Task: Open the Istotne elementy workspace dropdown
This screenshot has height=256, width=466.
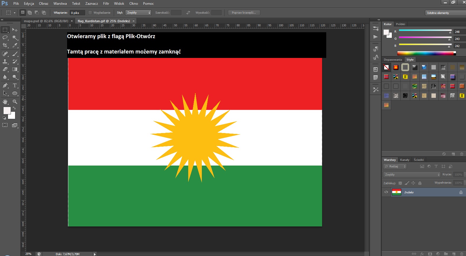Action: pos(446,13)
